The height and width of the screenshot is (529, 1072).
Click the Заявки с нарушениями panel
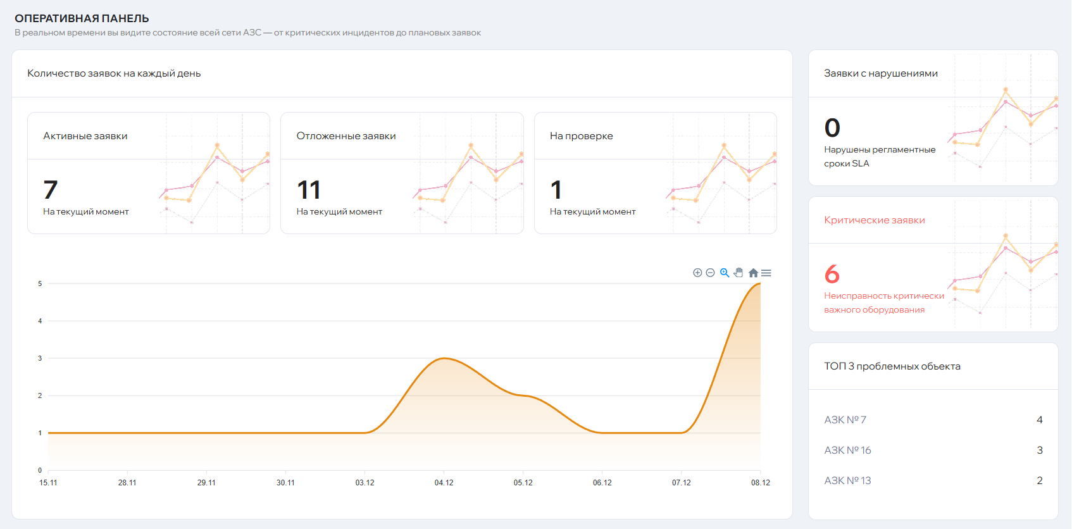pos(880,73)
